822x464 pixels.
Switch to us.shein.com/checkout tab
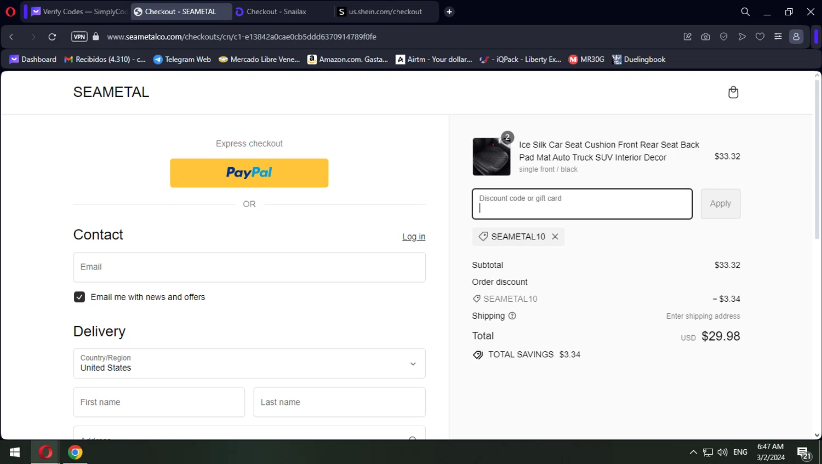[385, 12]
